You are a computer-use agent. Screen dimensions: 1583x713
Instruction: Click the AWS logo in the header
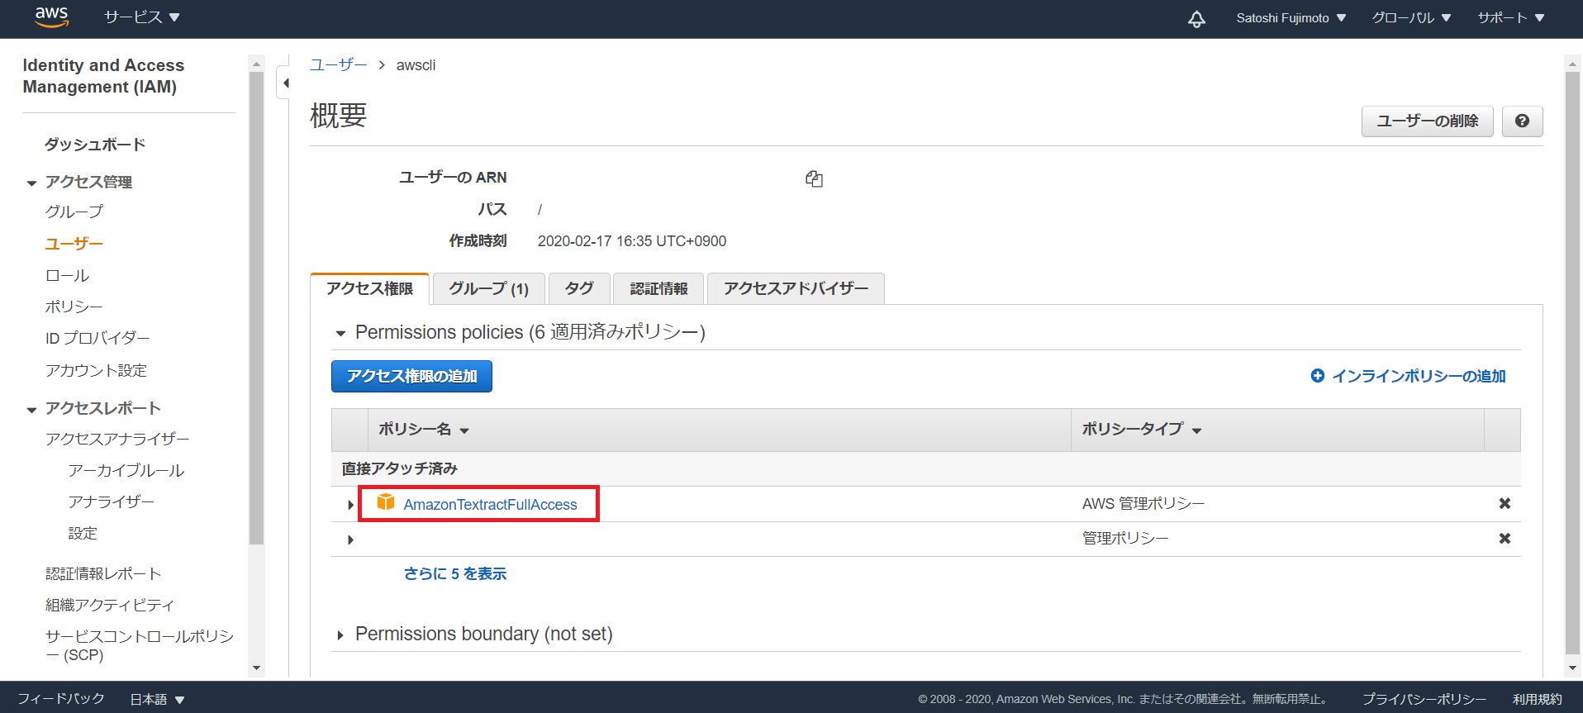click(x=51, y=17)
